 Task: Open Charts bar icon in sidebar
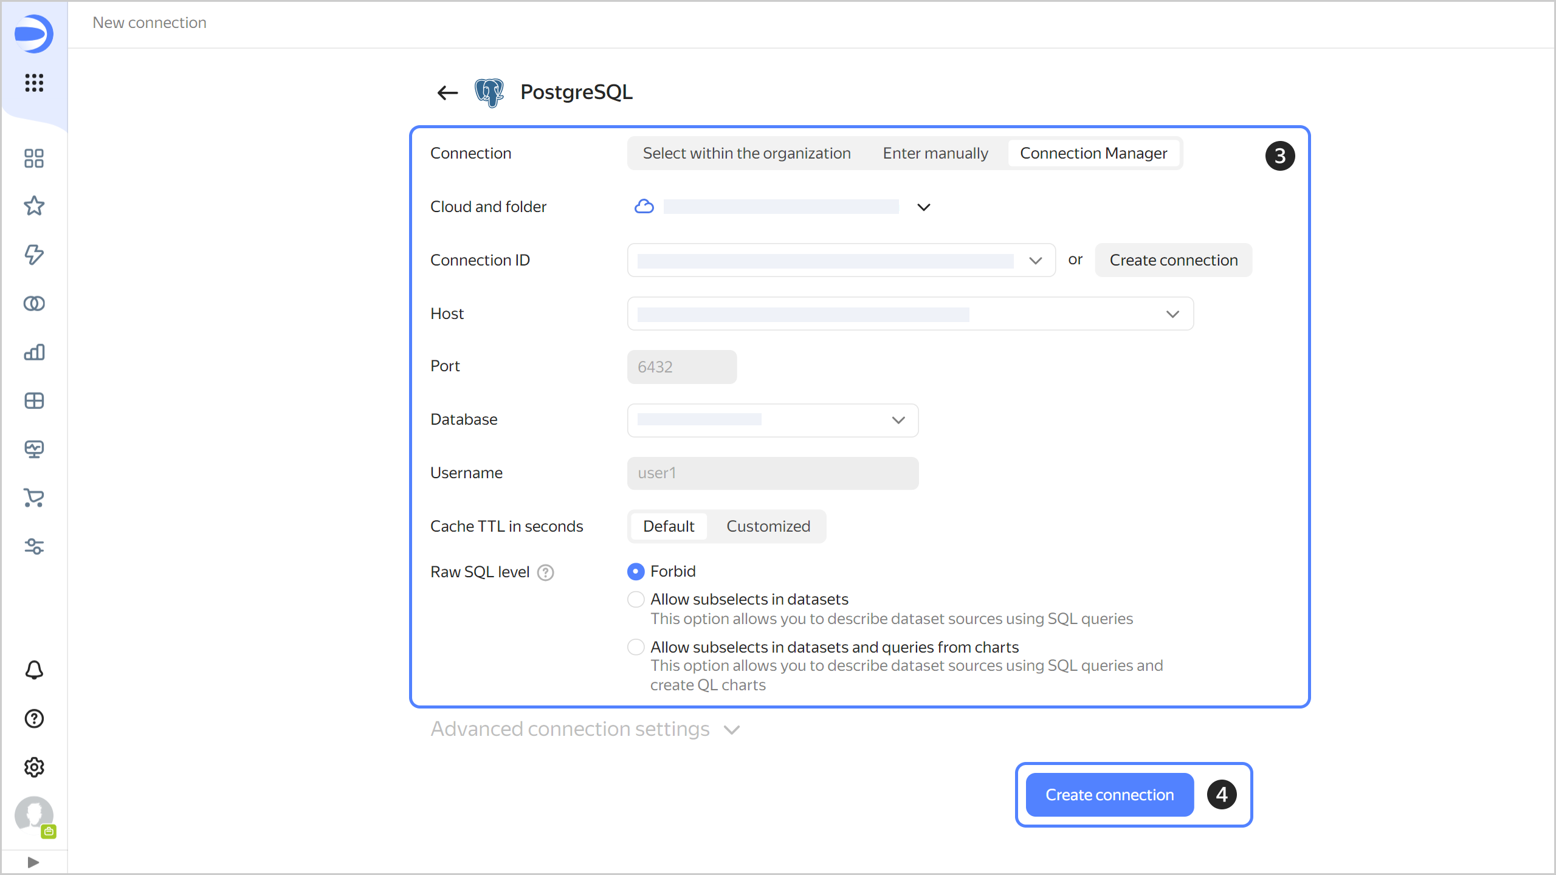pyautogui.click(x=34, y=352)
